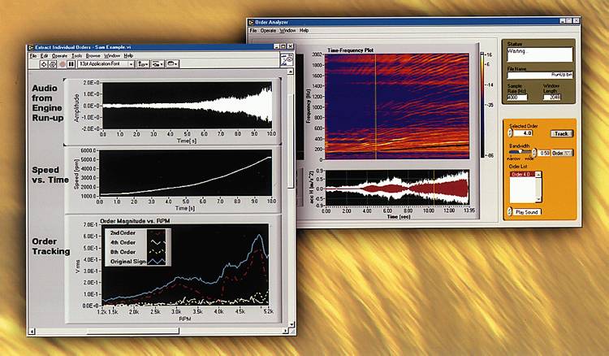Click the red Abort Execution button
The image size is (609, 356).
[x=63, y=64]
